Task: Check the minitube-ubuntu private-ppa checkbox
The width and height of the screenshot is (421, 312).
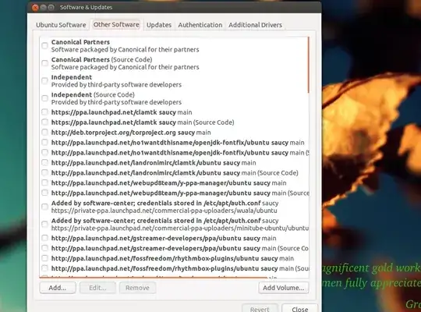Action: pos(45,224)
